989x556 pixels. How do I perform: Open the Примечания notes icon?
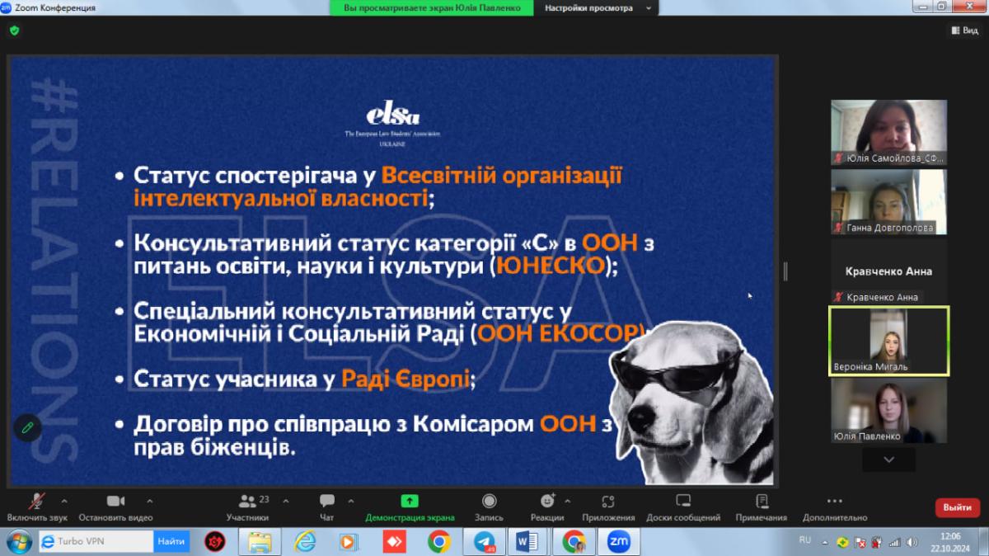click(762, 502)
